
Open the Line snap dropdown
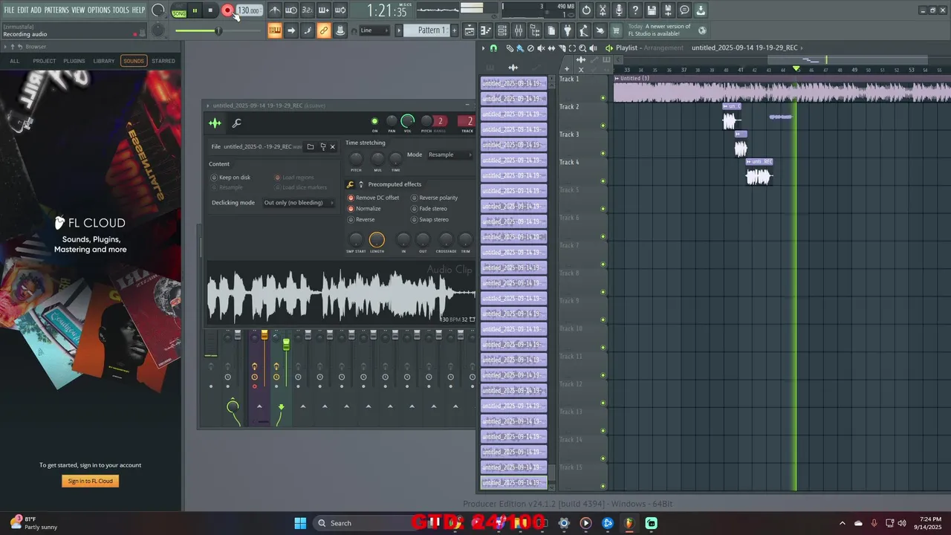374,30
